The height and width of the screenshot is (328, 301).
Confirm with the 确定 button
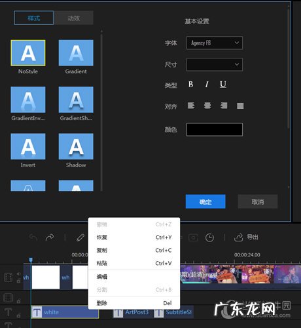[x=205, y=201]
